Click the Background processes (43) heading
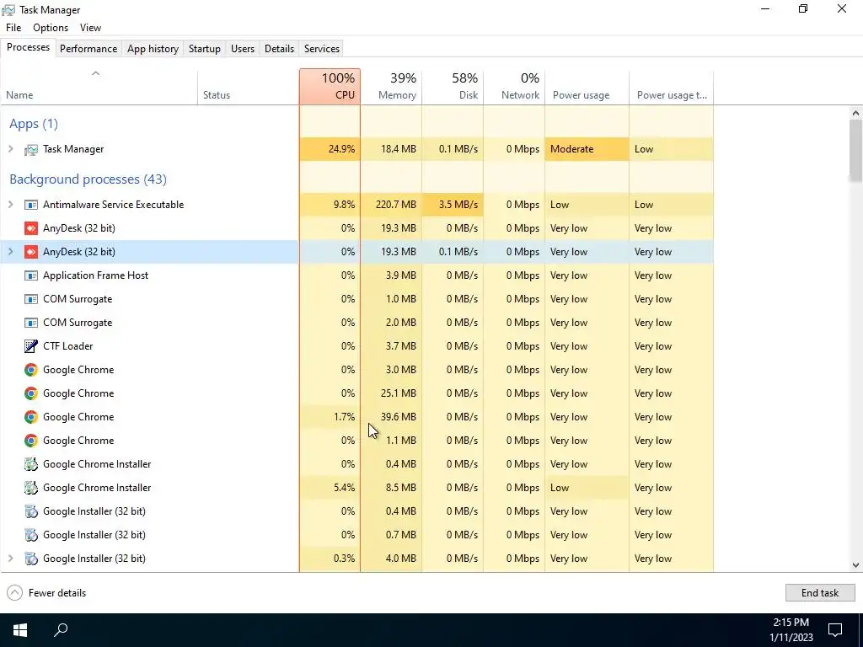The width and height of the screenshot is (863, 647). pyautogui.click(x=88, y=179)
